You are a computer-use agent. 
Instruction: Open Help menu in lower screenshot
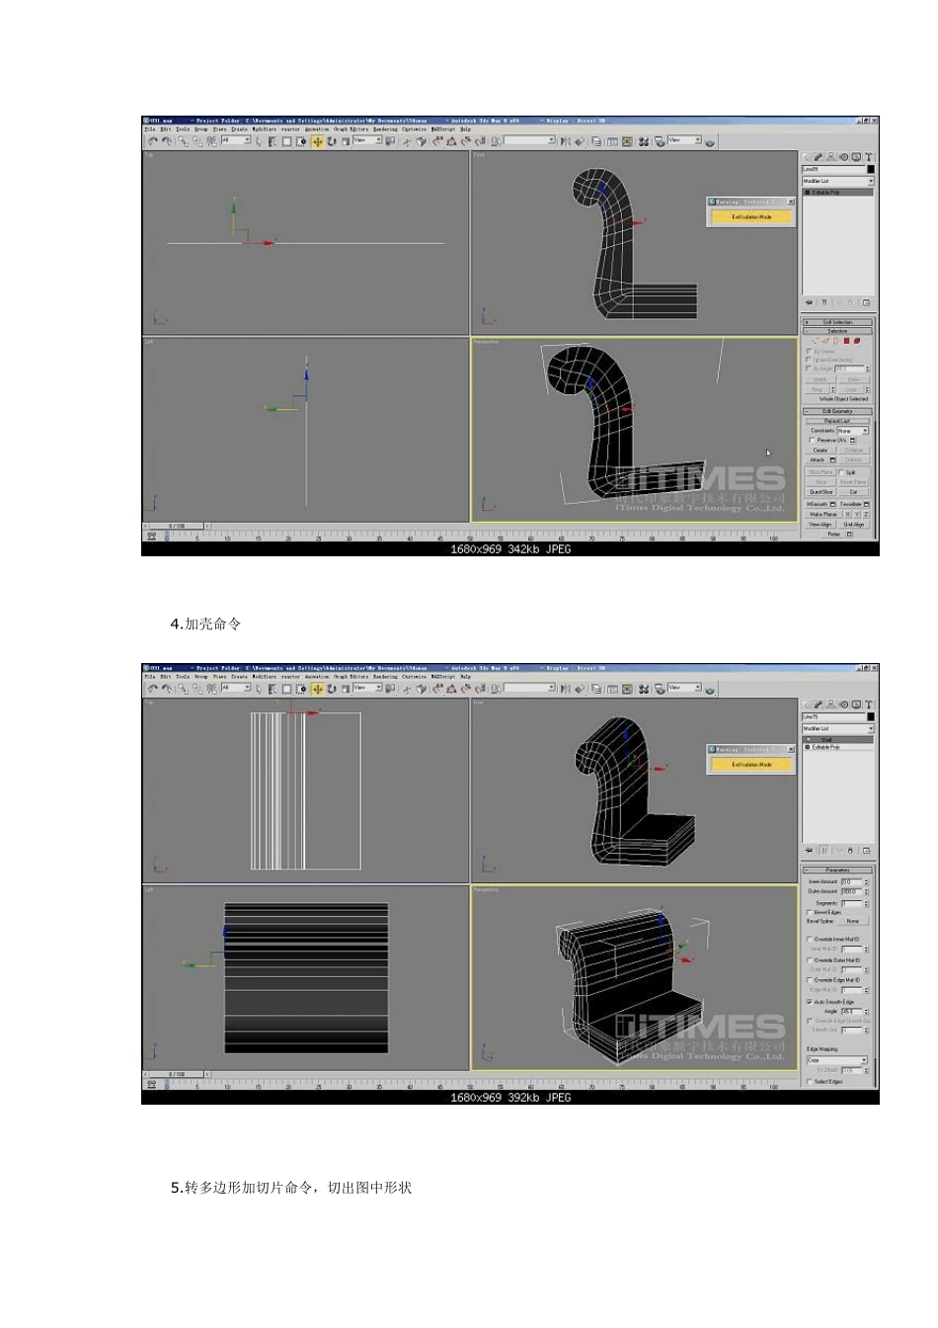pyautogui.click(x=465, y=677)
